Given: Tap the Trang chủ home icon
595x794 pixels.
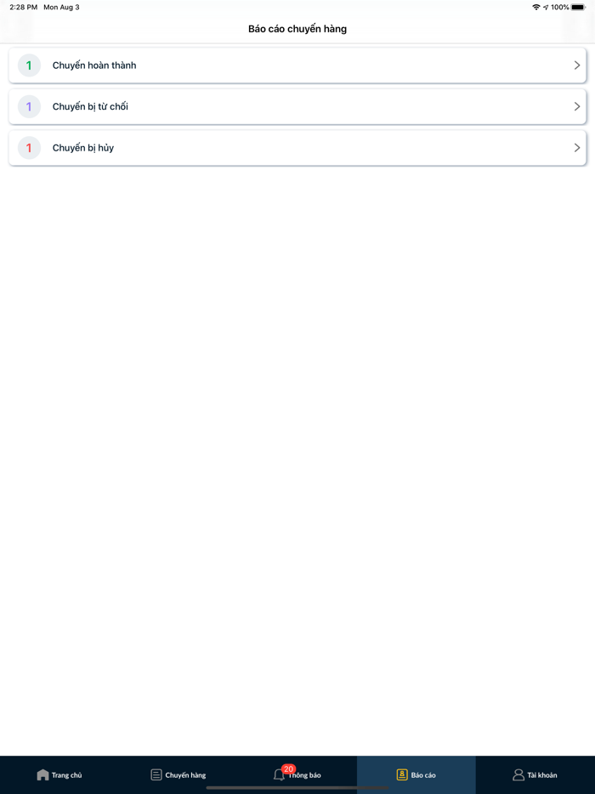Looking at the screenshot, I should click(42, 774).
